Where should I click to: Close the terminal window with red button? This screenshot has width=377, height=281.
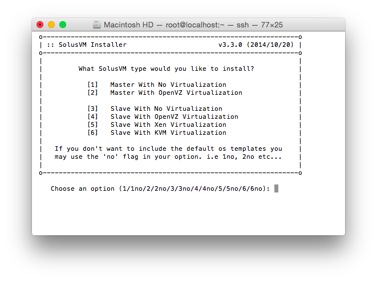pos(40,25)
